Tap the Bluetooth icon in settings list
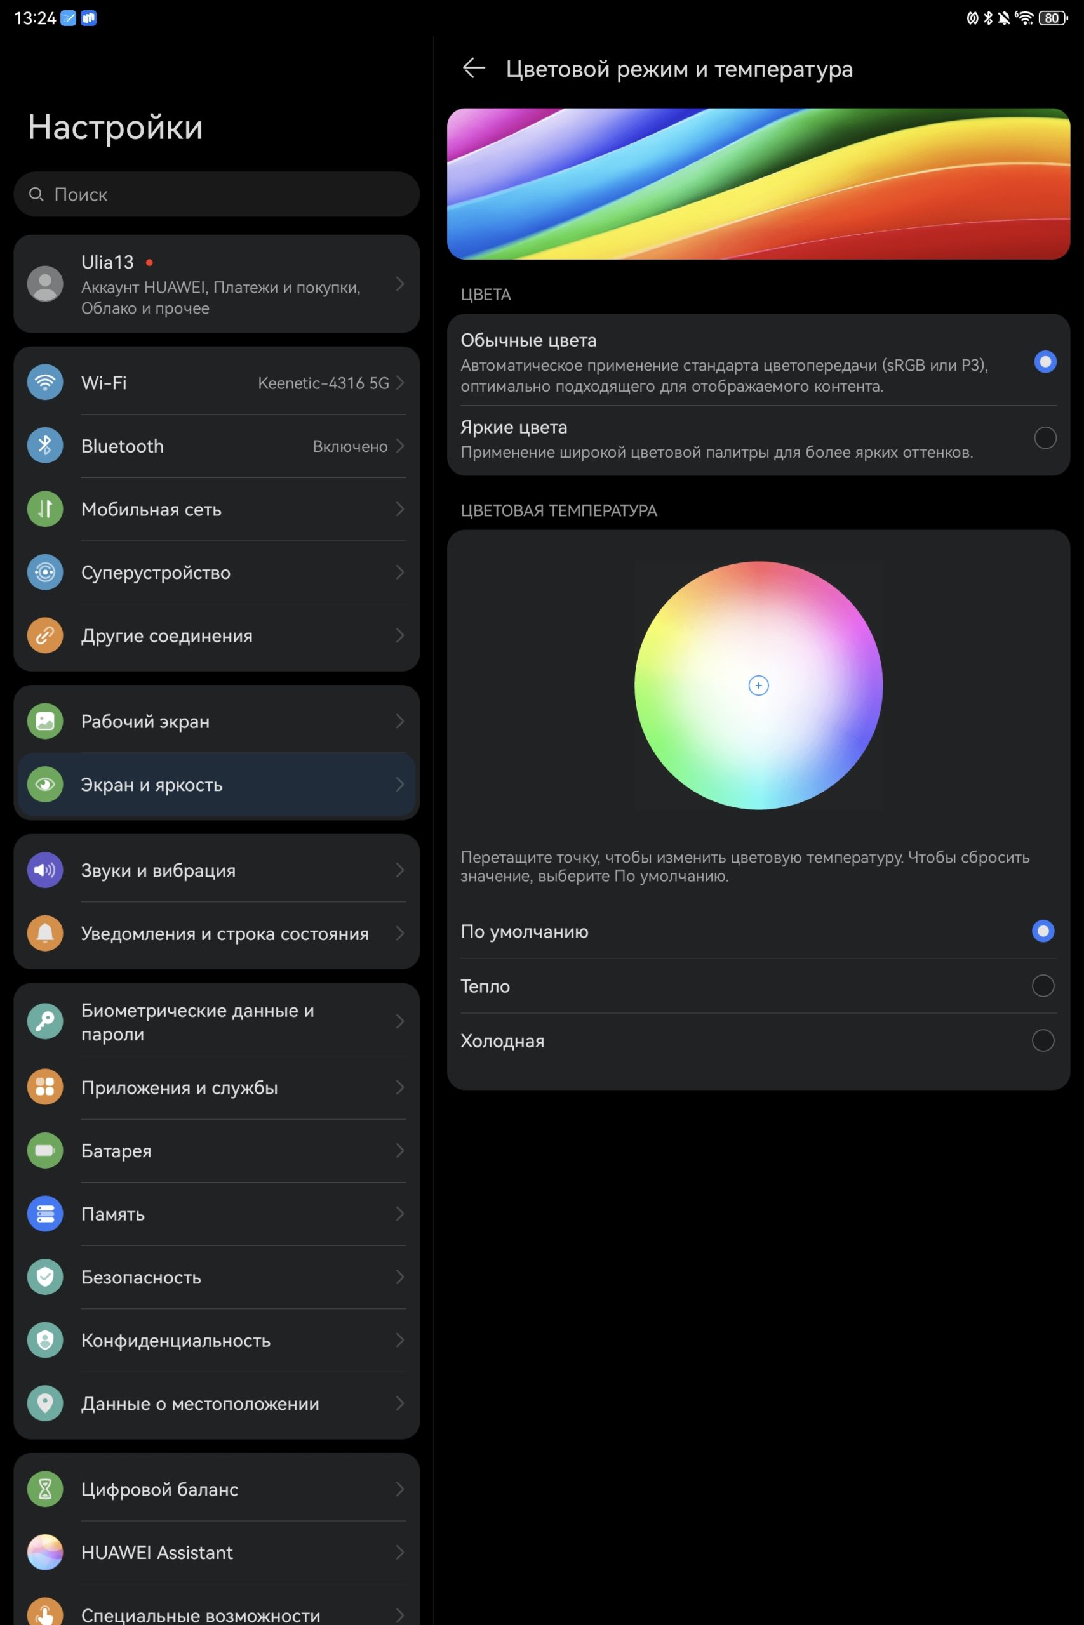The height and width of the screenshot is (1625, 1084). tap(45, 446)
